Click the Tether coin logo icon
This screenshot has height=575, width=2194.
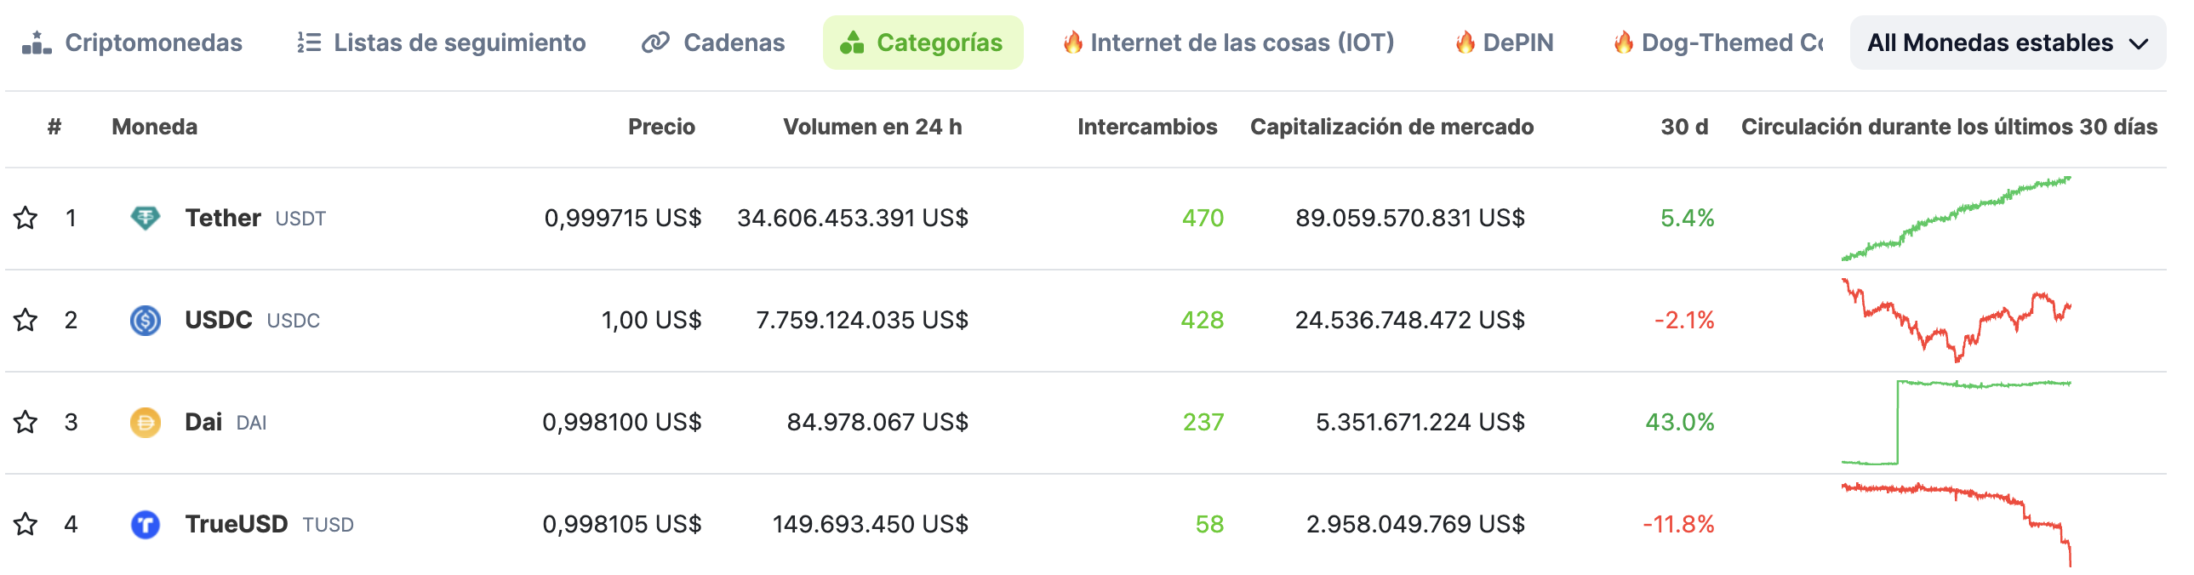coord(145,218)
